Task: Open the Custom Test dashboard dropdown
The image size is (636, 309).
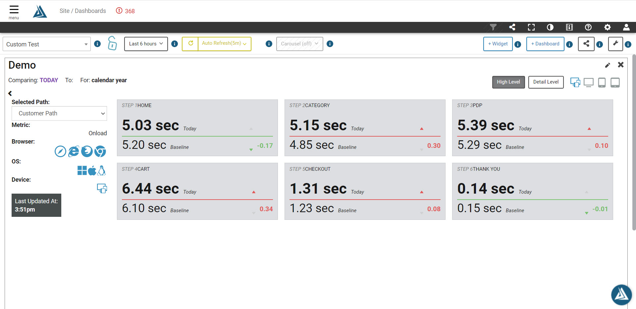Action: tap(47, 44)
